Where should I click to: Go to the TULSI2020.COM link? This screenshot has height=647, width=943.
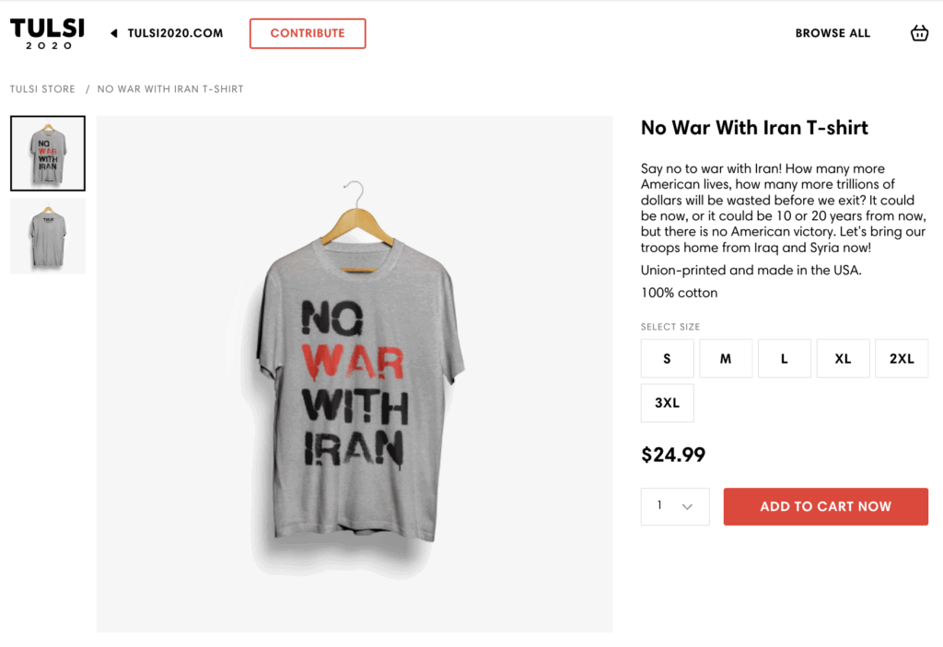coord(175,33)
